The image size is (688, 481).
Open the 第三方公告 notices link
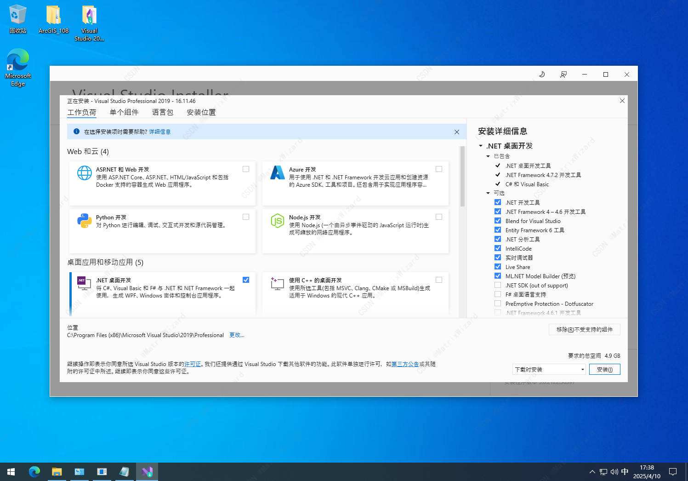click(405, 364)
